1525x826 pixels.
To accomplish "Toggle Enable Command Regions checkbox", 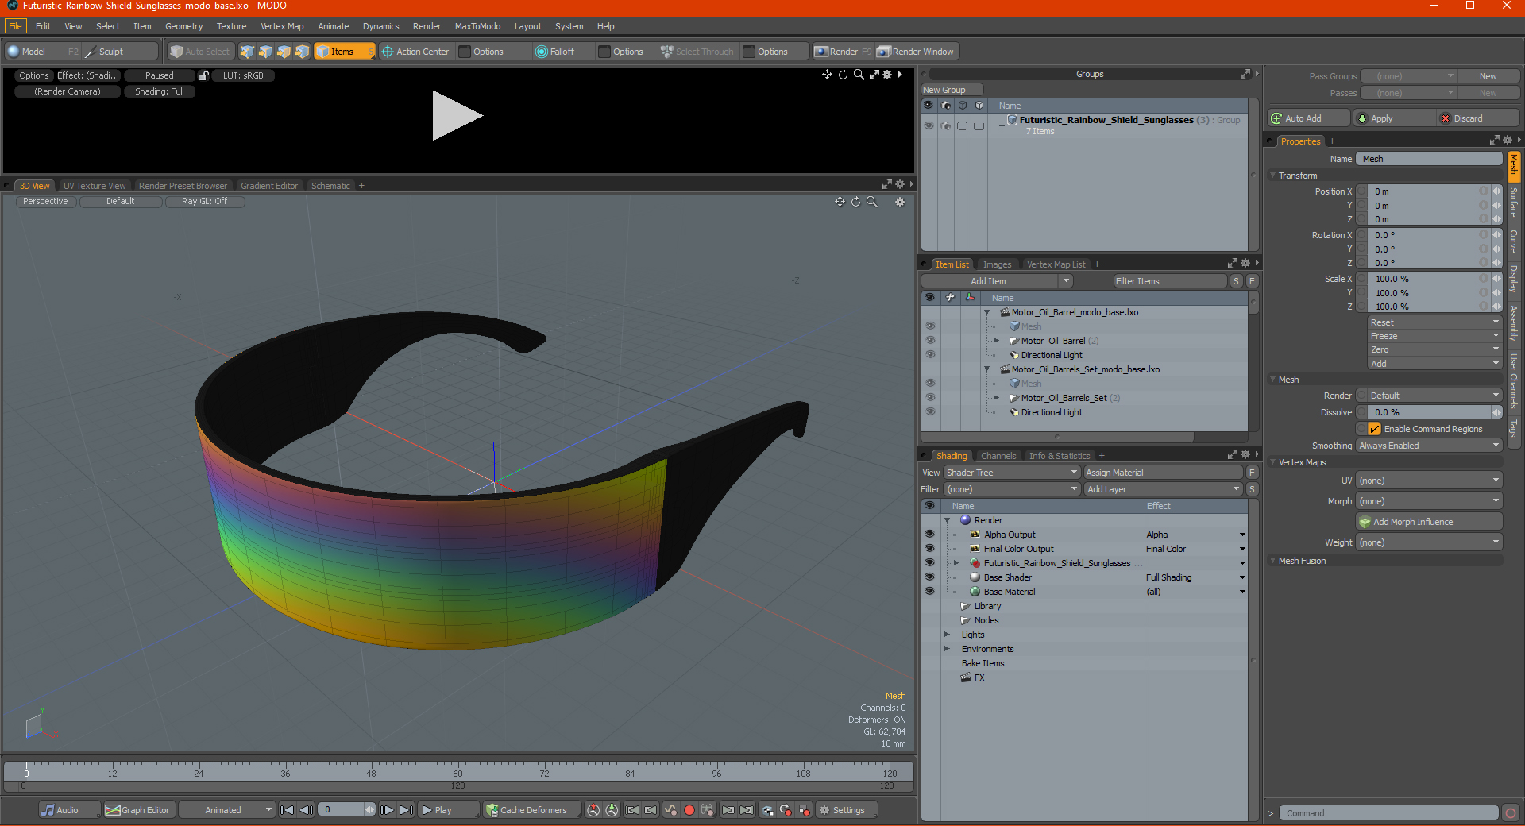I will tap(1374, 429).
